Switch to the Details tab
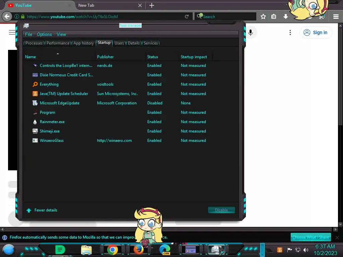Image resolution: width=343 pixels, height=257 pixels. pos(134,43)
